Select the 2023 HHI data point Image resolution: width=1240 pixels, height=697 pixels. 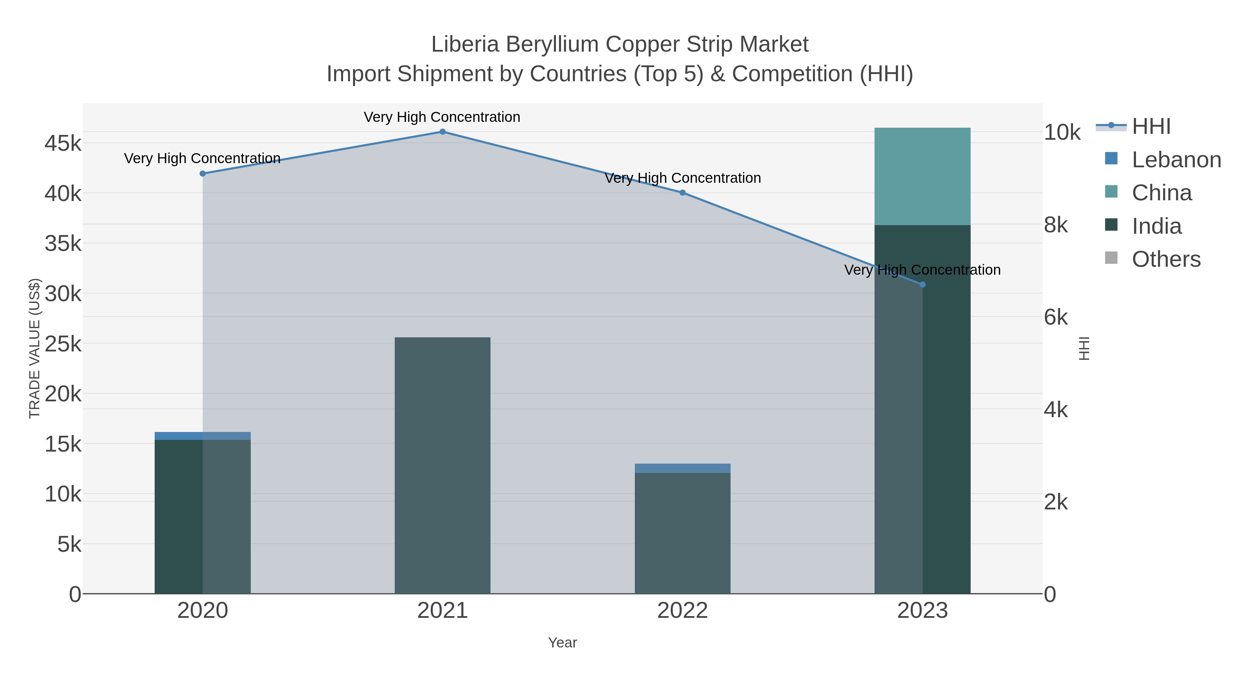click(922, 285)
